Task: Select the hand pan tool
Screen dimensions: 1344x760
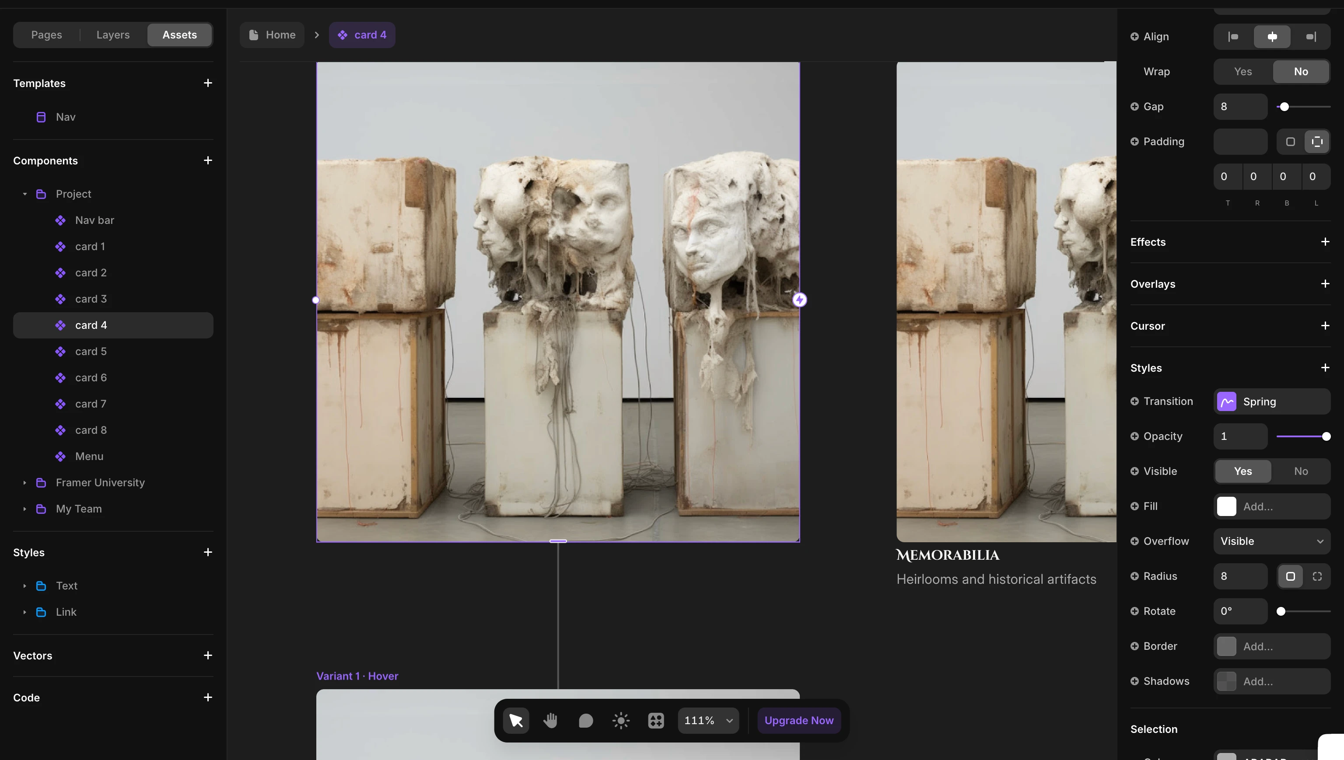Action: (550, 720)
